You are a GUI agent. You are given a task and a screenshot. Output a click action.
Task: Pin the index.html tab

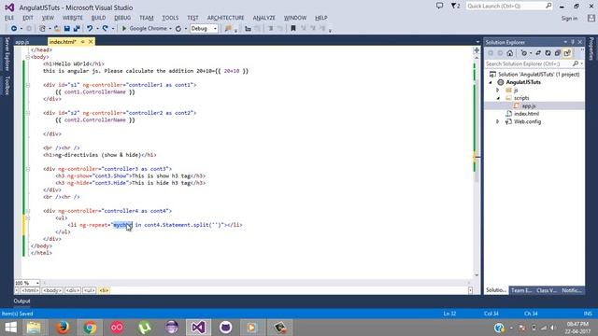point(82,42)
